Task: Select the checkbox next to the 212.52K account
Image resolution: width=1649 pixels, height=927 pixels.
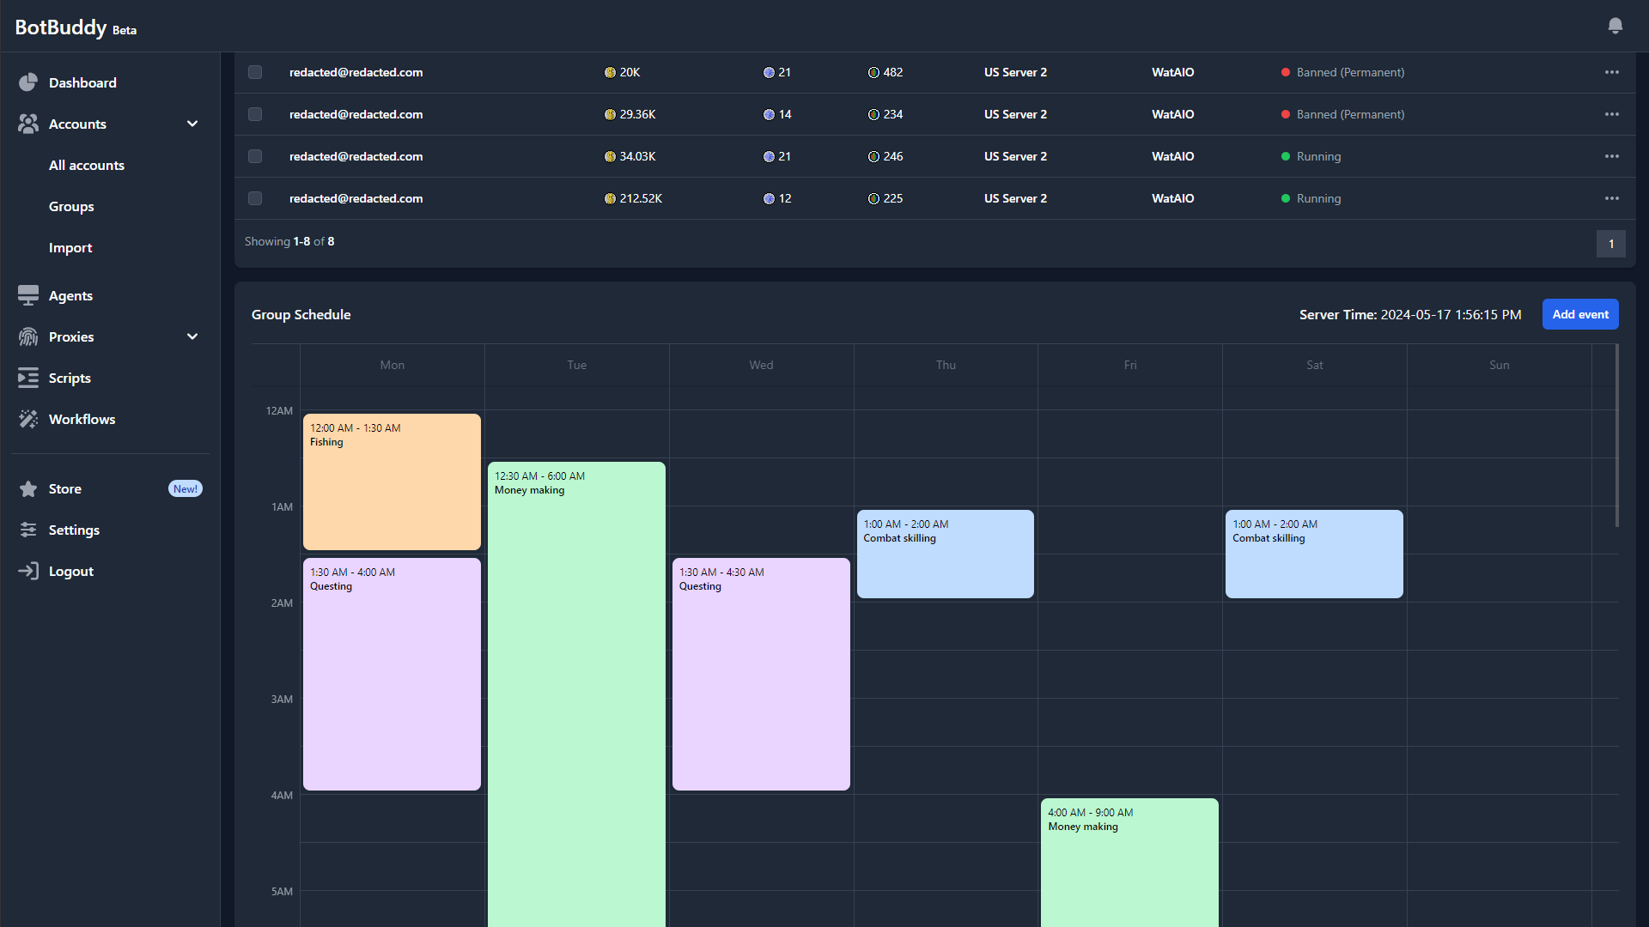Action: pos(254,198)
